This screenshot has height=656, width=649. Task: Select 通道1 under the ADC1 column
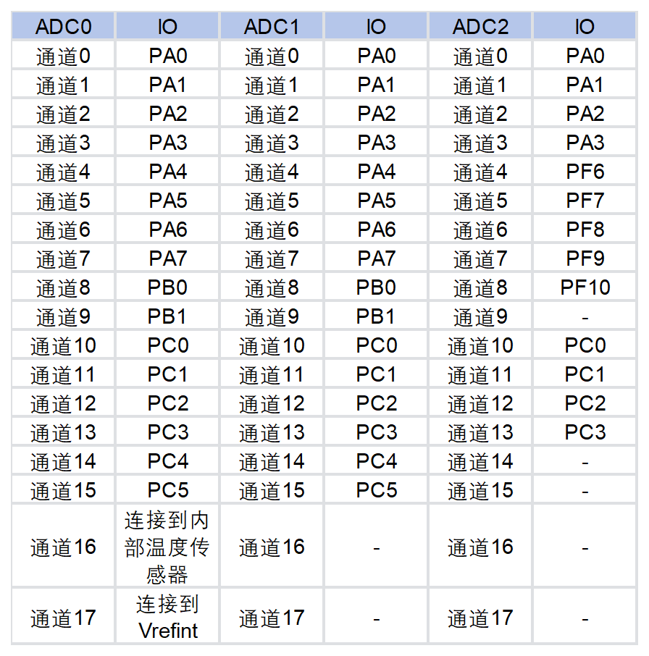pos(272,85)
